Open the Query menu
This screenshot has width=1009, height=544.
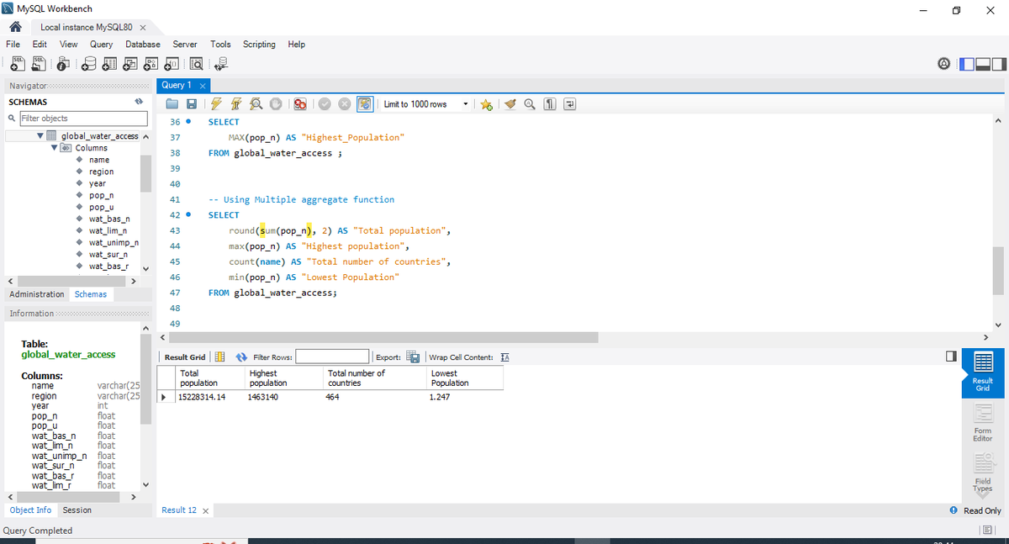pos(101,44)
